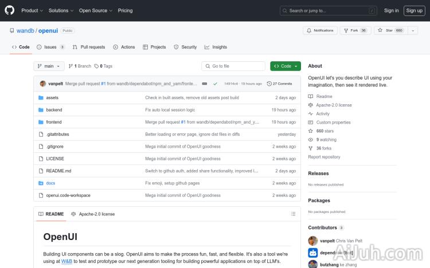
Task: Switch to the Issues tab
Action: tap(50, 47)
